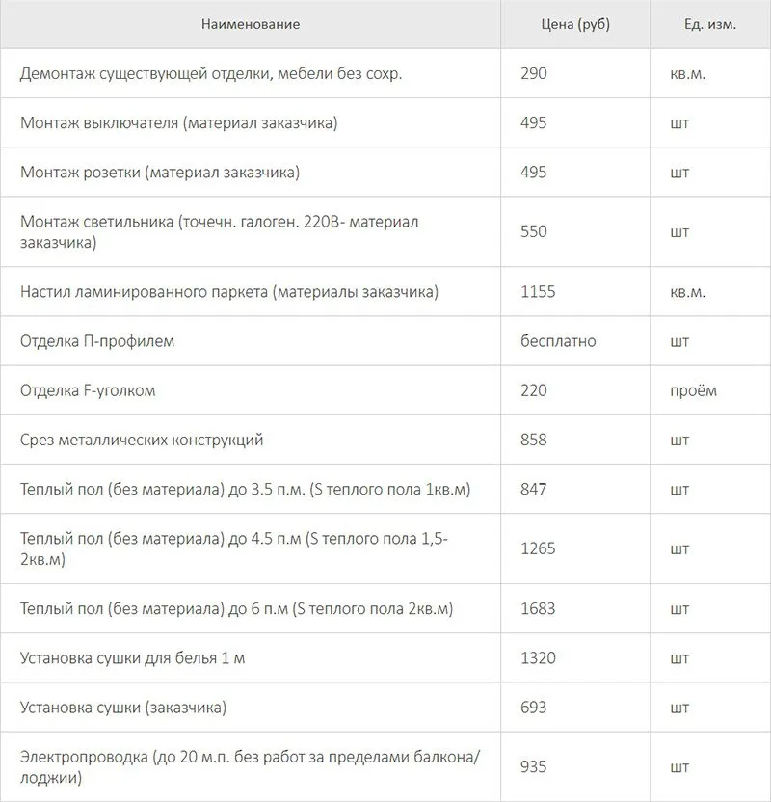
Task: Click the Наименование column header
Action: click(x=251, y=24)
